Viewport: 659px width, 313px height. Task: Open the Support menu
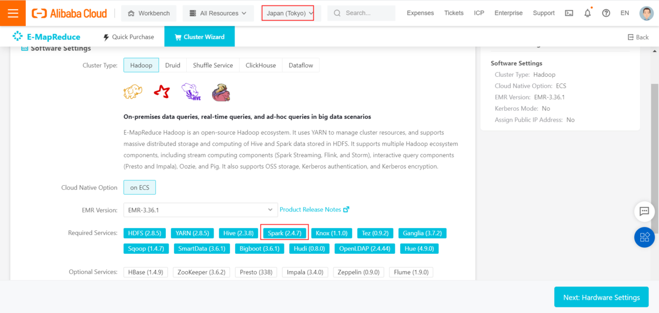[x=544, y=13]
